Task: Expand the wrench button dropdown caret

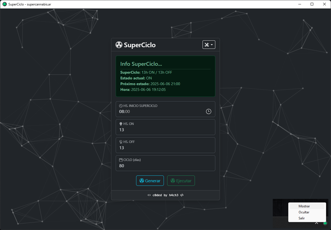Action: (212, 44)
